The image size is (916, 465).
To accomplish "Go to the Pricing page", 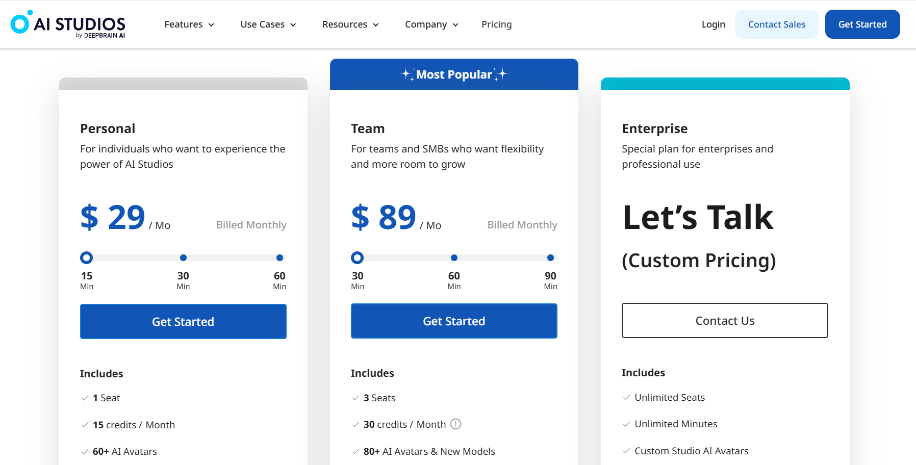I will (x=496, y=24).
